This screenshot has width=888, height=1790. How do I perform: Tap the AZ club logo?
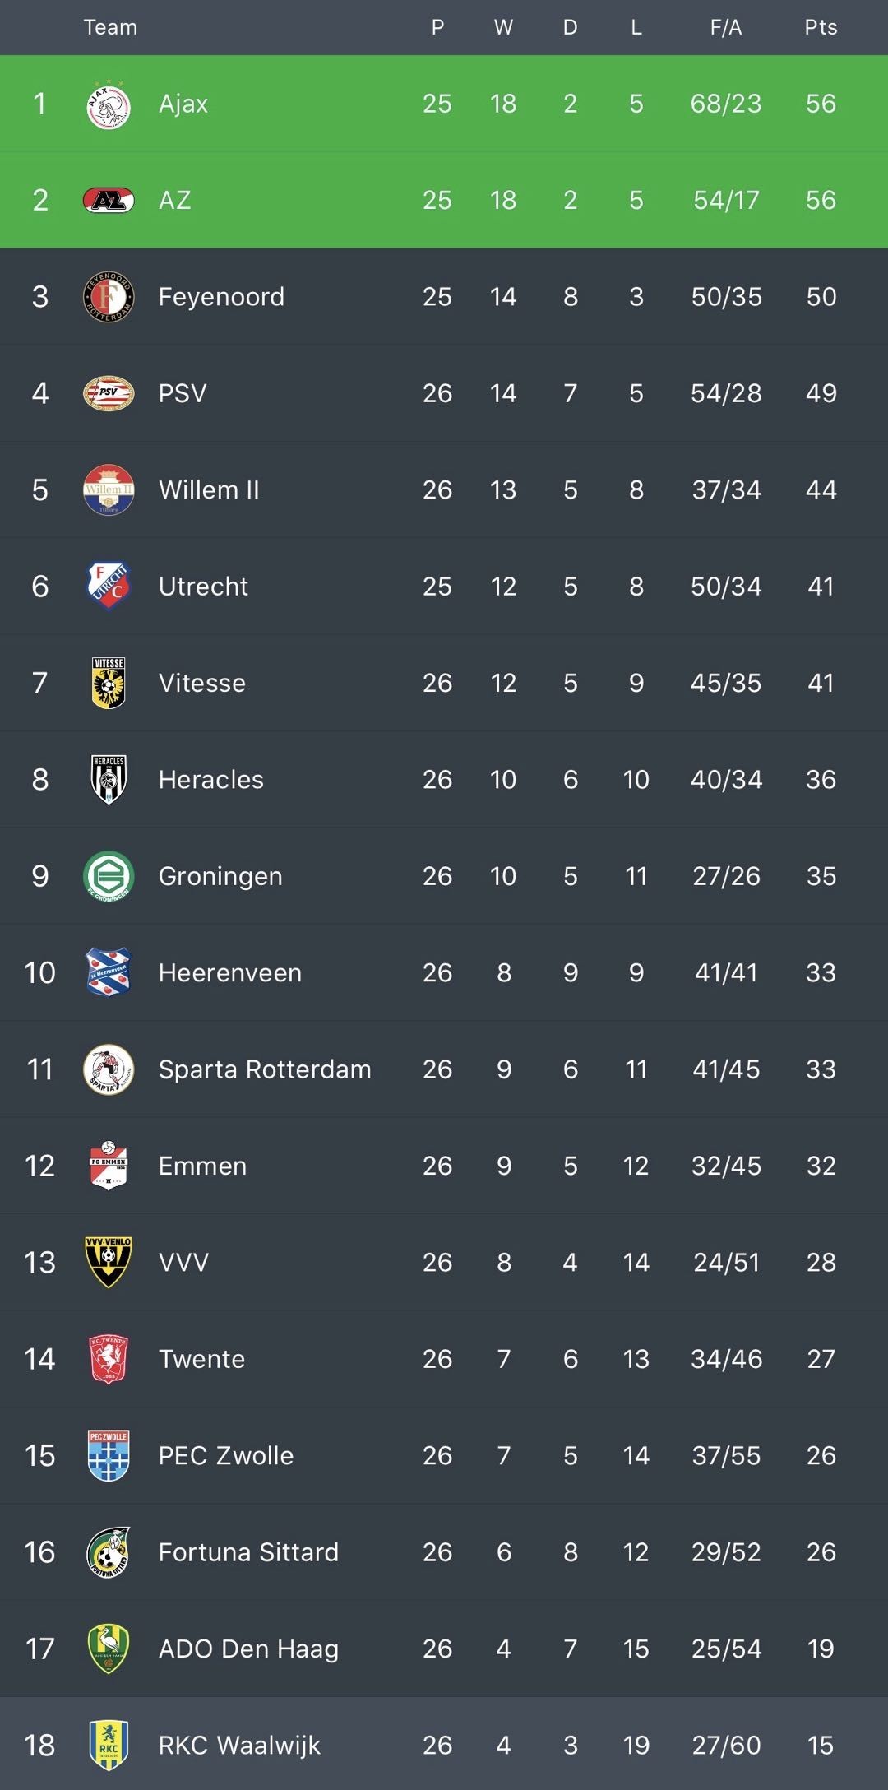109,200
